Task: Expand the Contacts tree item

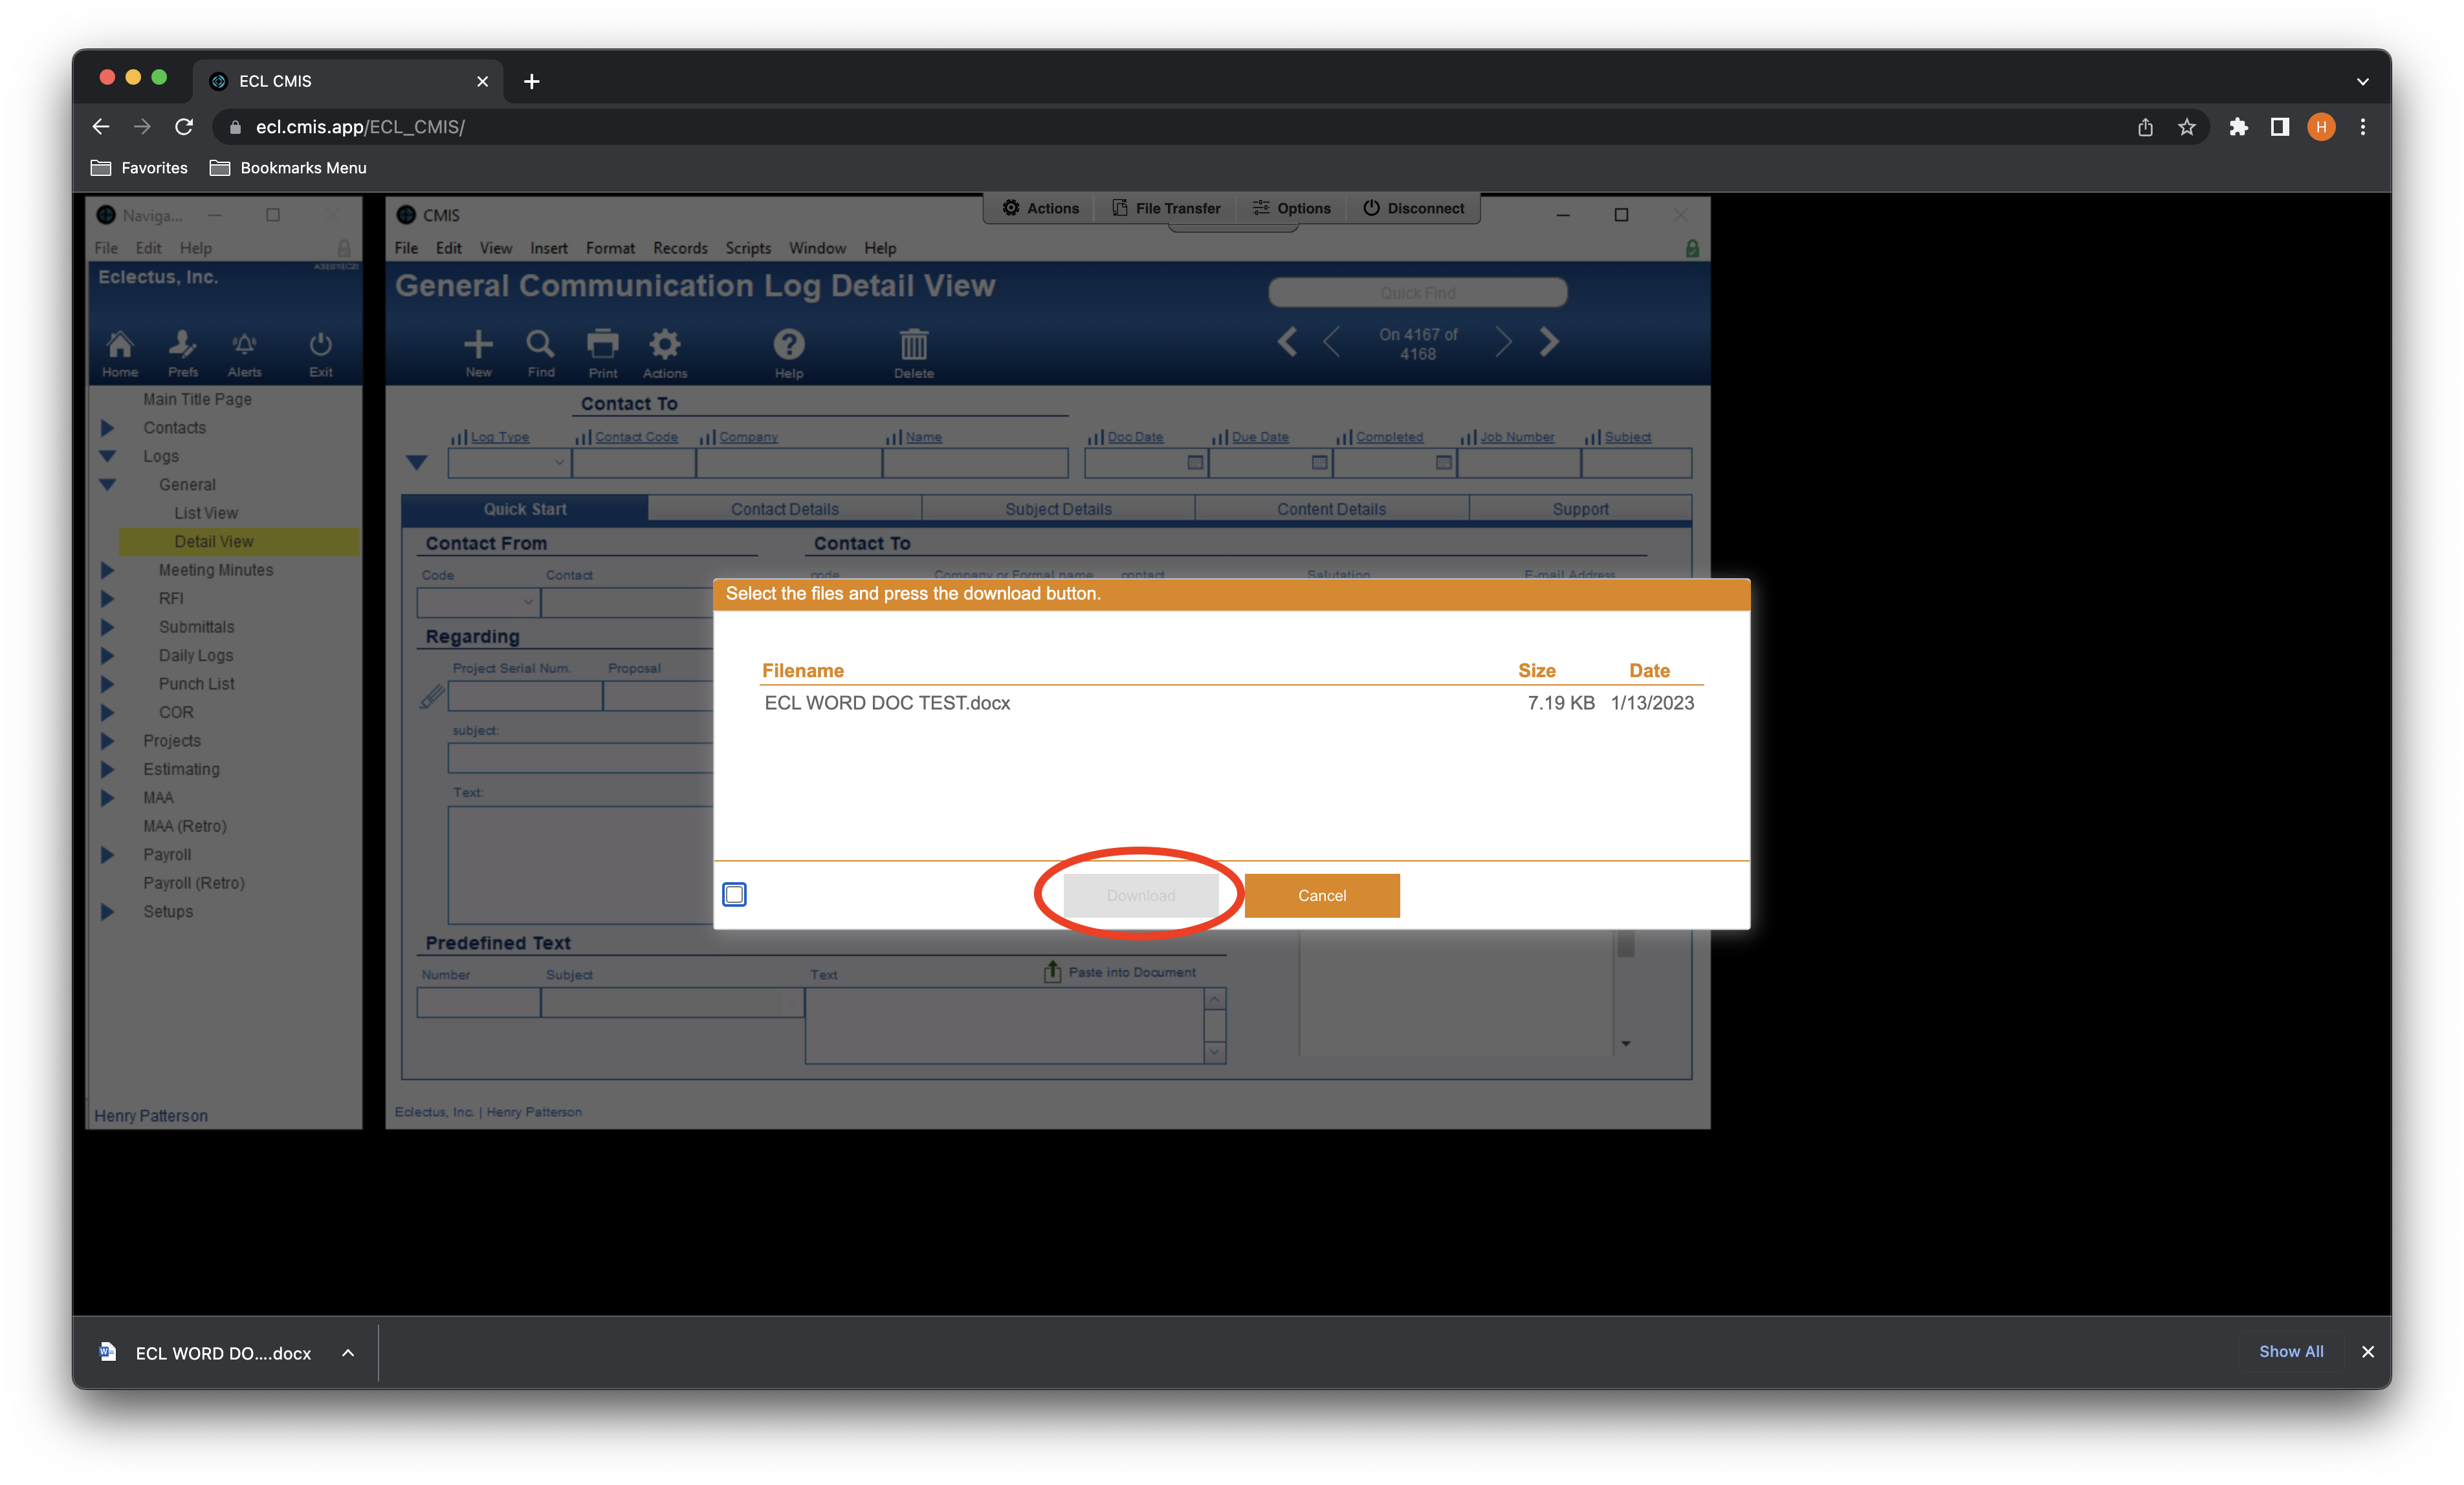Action: [108, 428]
